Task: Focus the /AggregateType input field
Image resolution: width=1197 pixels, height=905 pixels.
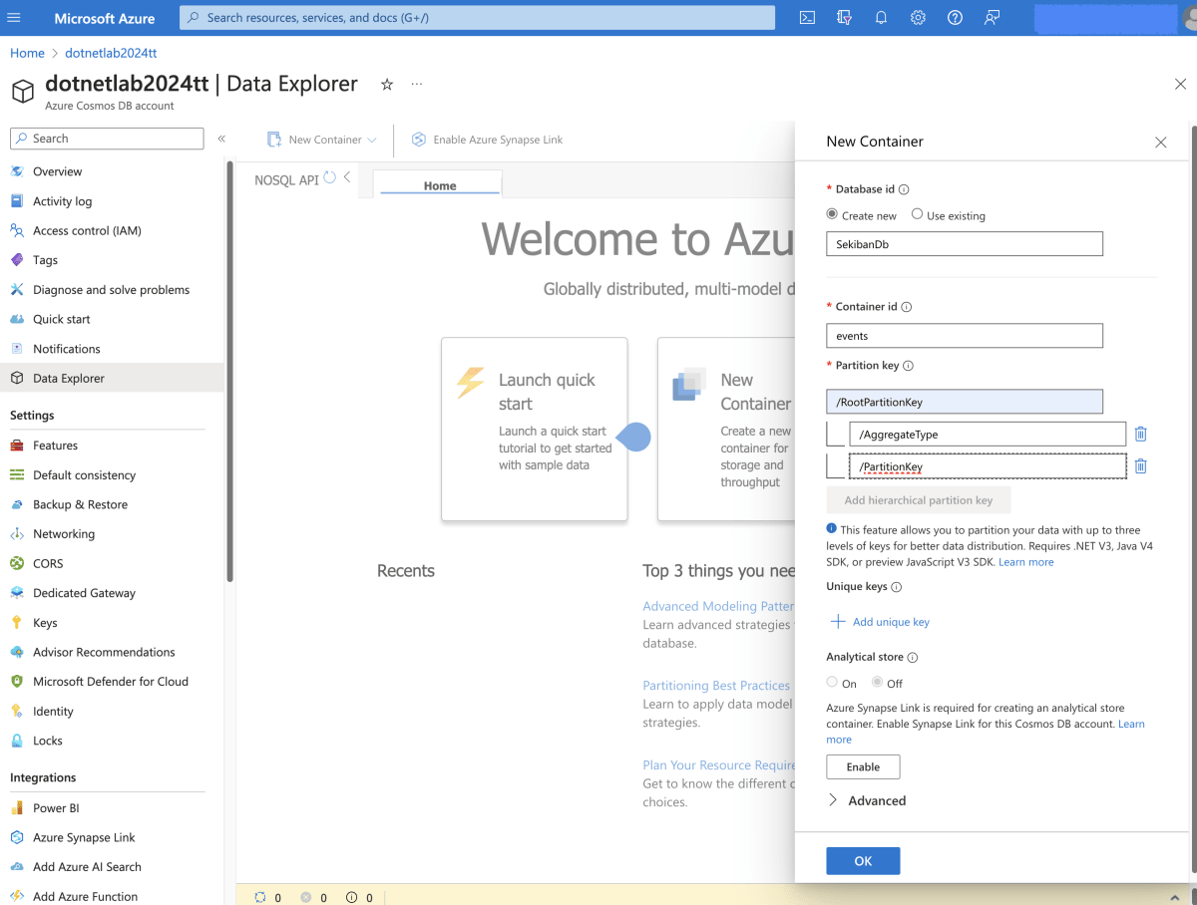Action: pyautogui.click(x=988, y=435)
